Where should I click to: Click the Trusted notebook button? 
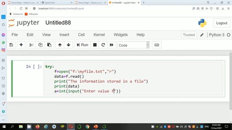coord(189,35)
